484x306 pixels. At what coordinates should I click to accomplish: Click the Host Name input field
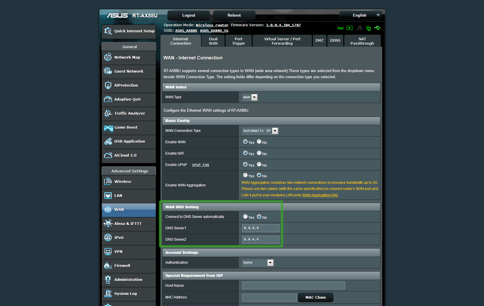click(293, 285)
